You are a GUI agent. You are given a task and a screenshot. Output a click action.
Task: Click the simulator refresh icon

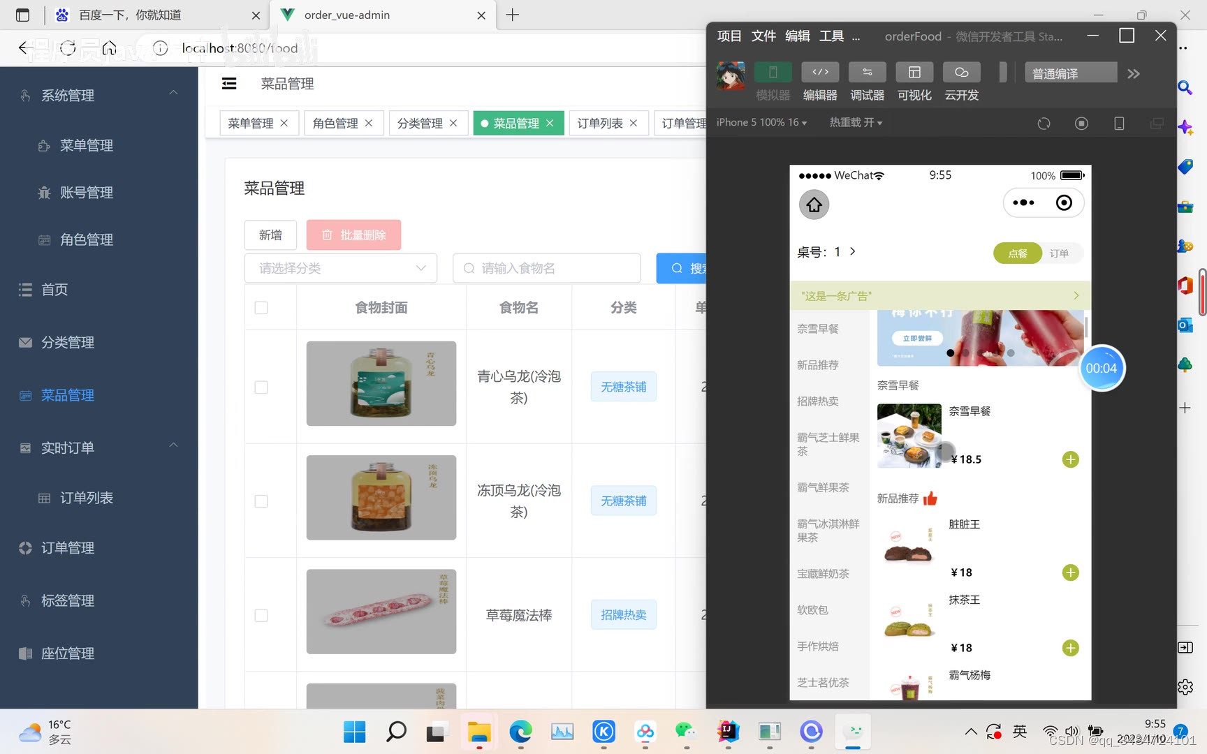pyautogui.click(x=1044, y=124)
